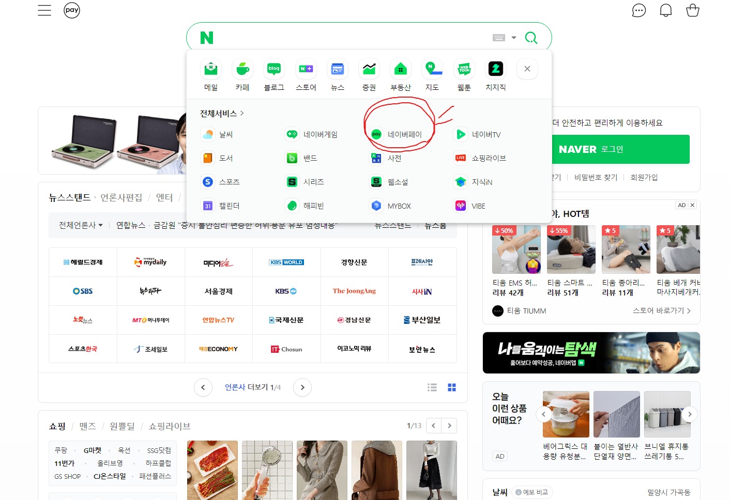Open the 증권 service shortcut

point(369,75)
